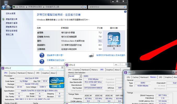
Task: Select Mainboard tab in the SPD CPU-Z window
Action: point(85,70)
